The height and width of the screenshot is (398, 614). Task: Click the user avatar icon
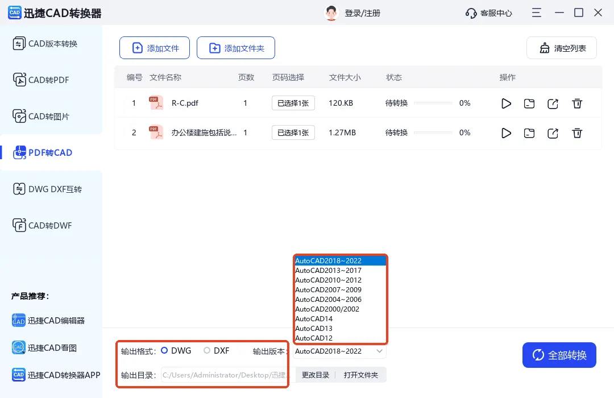[331, 13]
